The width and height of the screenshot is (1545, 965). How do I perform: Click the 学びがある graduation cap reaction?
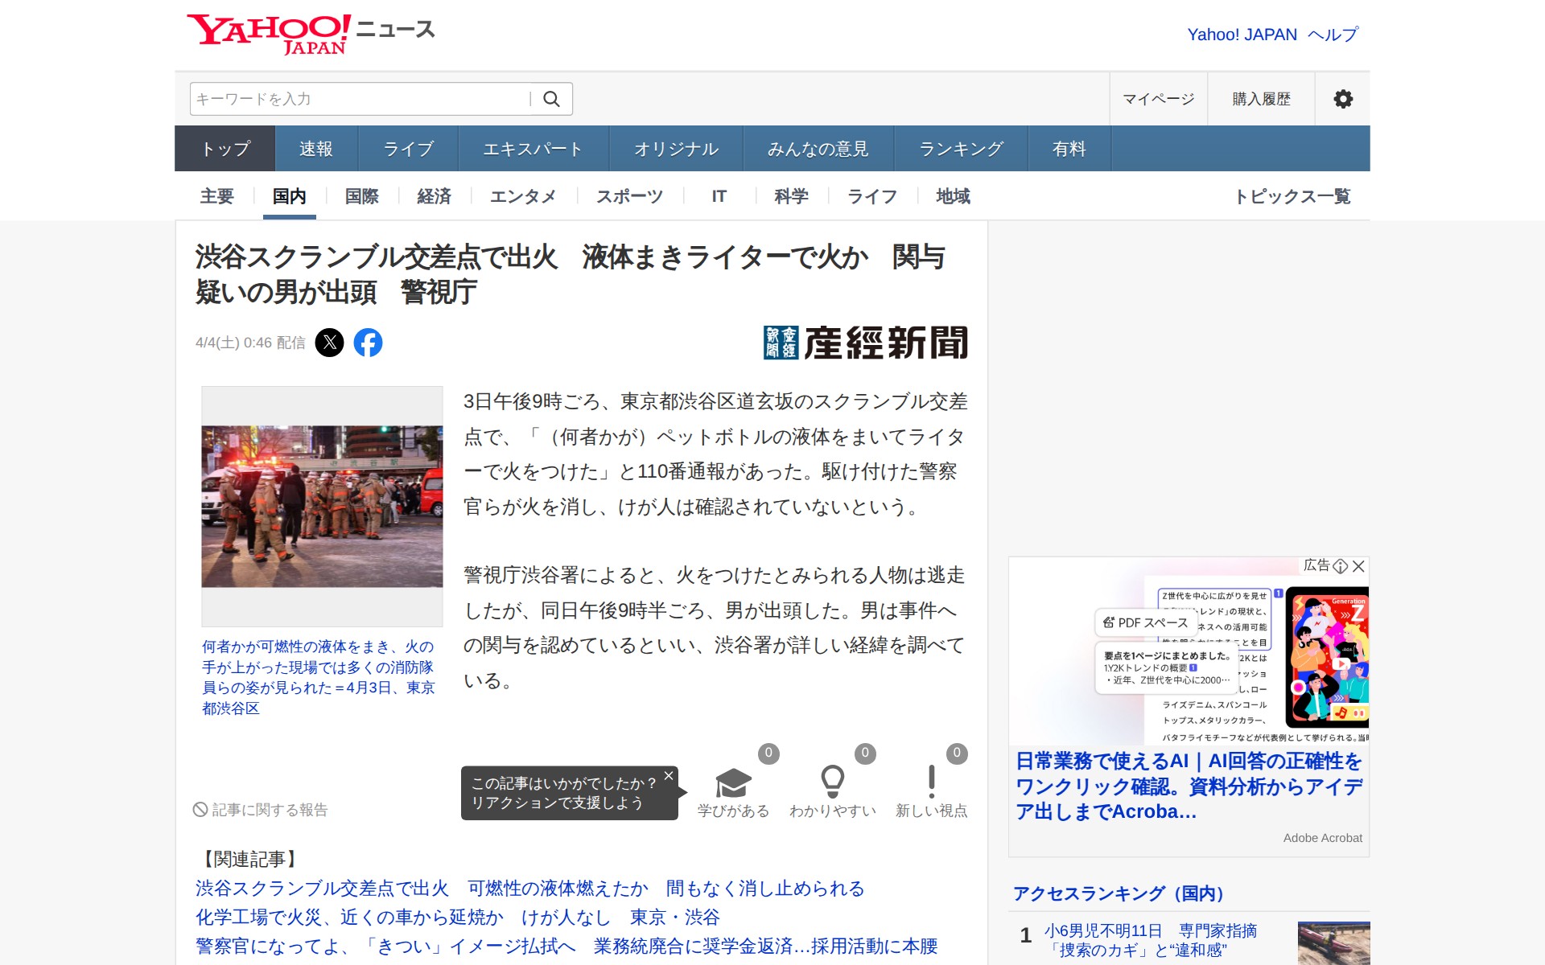pyautogui.click(x=733, y=783)
